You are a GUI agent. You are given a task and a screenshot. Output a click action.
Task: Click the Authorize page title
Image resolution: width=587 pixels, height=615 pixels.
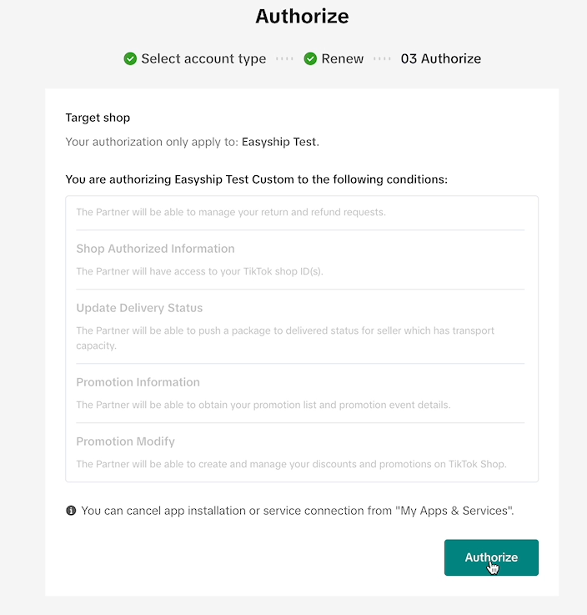[x=302, y=17]
